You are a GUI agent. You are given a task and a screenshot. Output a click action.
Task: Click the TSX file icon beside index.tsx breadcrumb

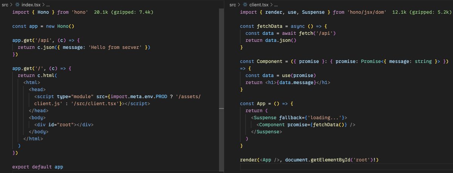coord(18,5)
